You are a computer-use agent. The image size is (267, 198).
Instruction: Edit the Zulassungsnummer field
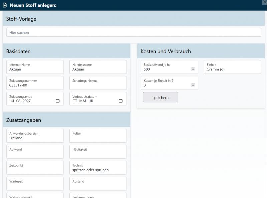[x=35, y=83]
